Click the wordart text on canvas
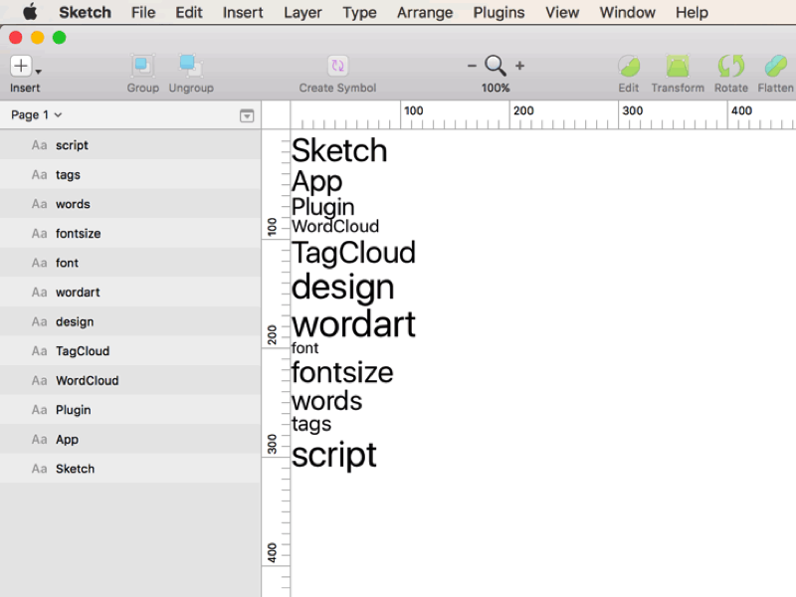 coord(353,324)
